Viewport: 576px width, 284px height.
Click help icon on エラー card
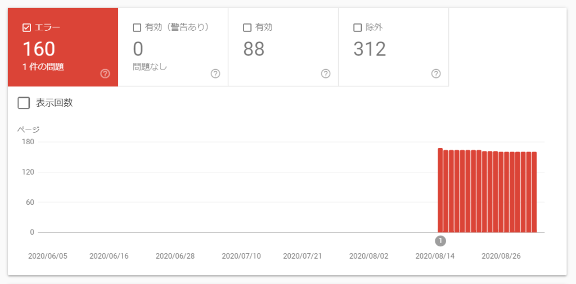point(105,74)
